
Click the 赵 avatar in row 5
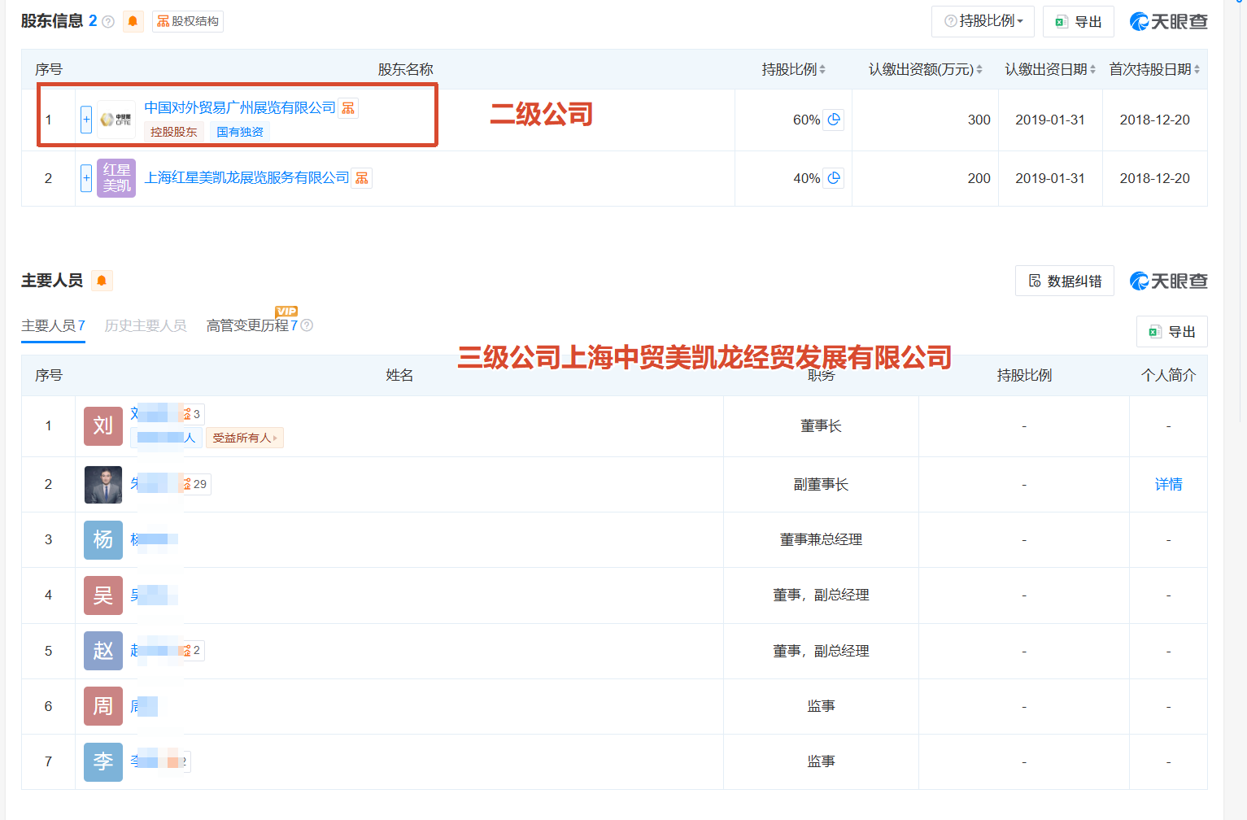pyautogui.click(x=103, y=651)
